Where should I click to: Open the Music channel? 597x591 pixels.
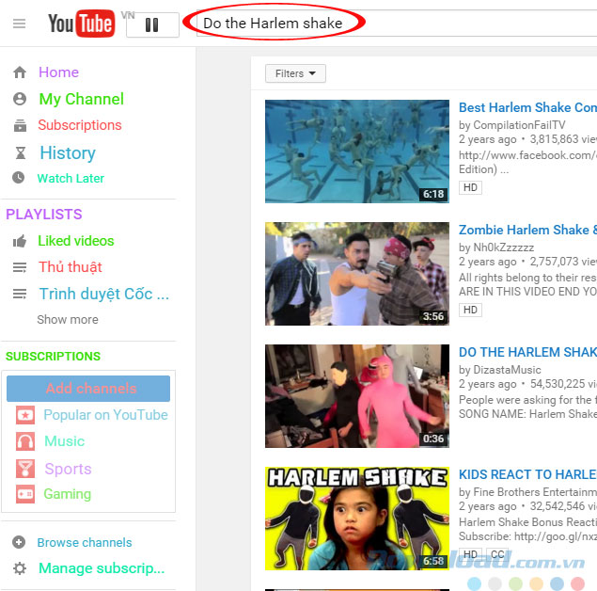coord(64,441)
